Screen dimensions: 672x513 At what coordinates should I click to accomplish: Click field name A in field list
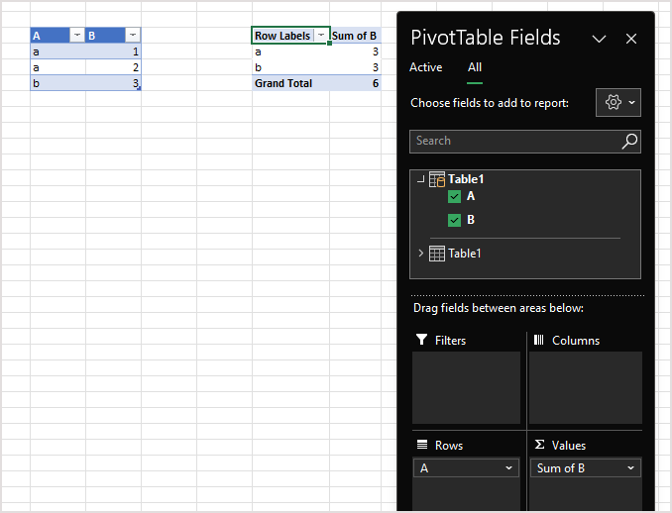[x=471, y=196]
